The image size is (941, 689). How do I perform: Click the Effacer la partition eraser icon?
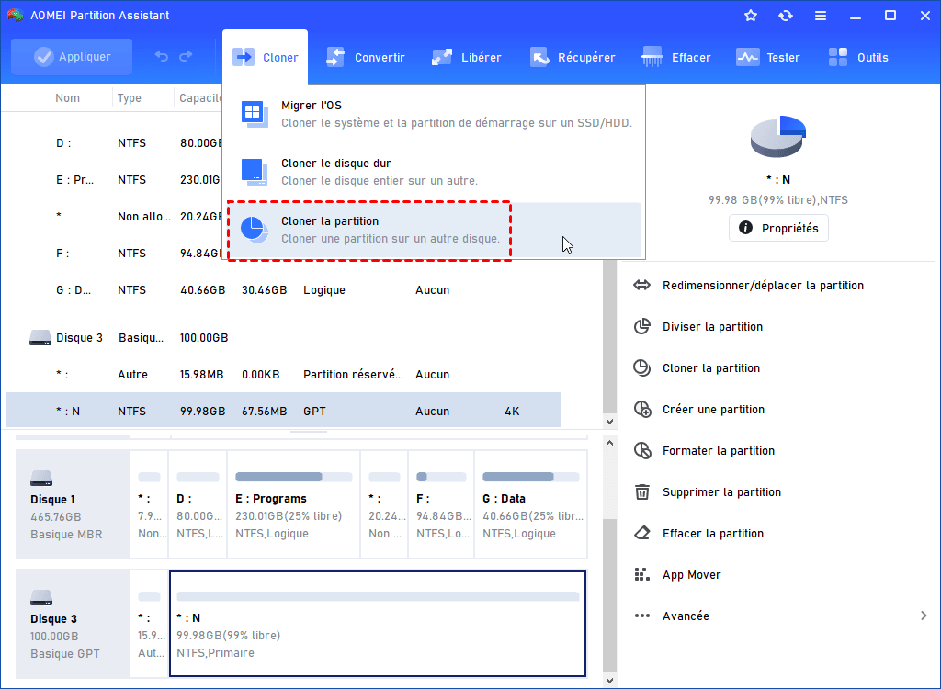click(x=642, y=533)
